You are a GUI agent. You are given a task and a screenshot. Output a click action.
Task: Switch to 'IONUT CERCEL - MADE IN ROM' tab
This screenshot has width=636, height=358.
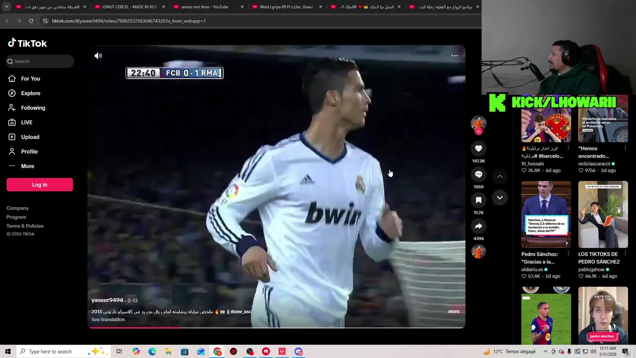pos(129,7)
